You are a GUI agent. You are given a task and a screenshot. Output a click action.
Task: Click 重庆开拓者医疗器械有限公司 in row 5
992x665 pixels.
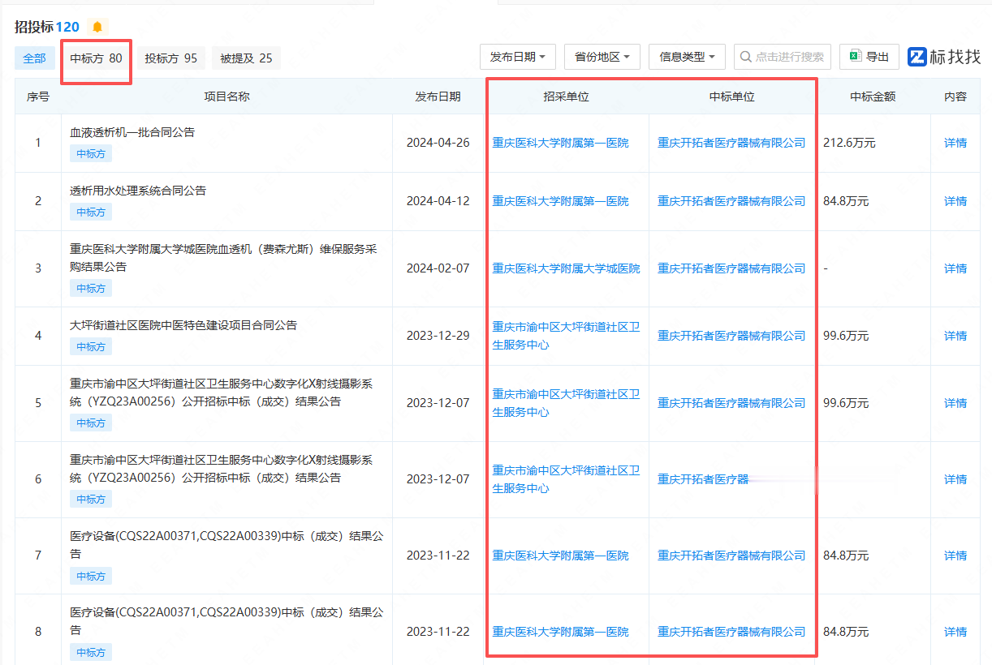(731, 403)
